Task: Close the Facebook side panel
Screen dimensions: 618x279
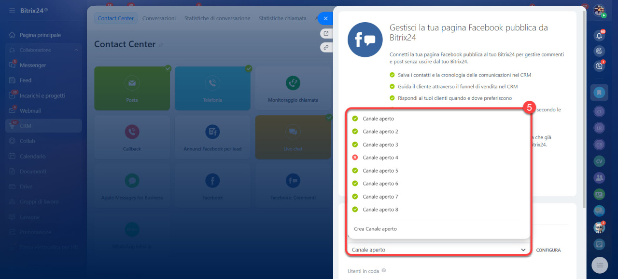Action: coord(325,18)
